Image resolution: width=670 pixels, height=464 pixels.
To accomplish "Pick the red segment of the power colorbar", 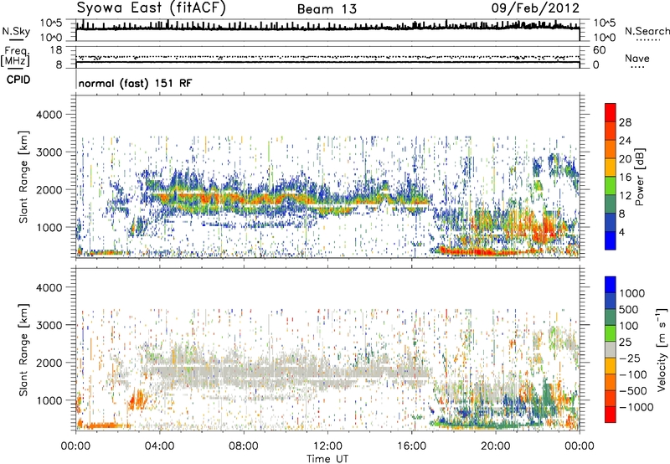I will (x=611, y=113).
